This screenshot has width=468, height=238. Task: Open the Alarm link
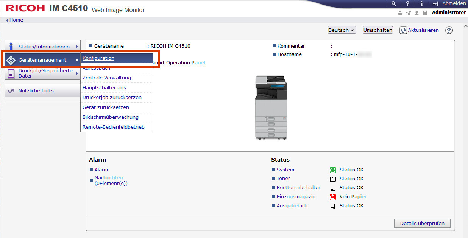101,170
